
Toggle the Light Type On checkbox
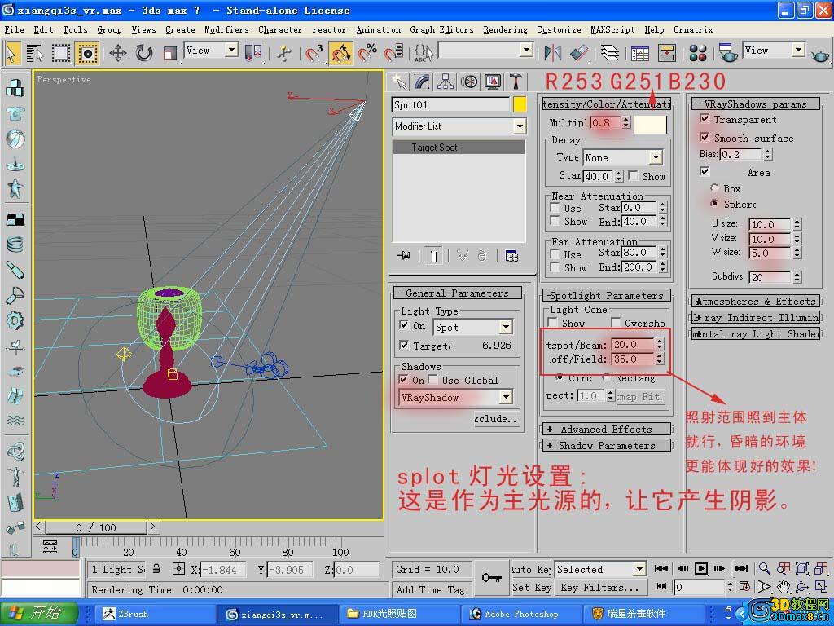click(x=404, y=324)
